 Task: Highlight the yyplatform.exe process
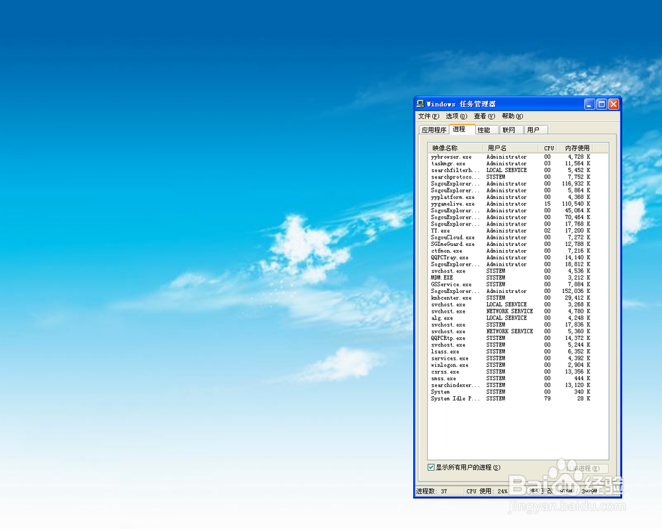click(x=510, y=198)
